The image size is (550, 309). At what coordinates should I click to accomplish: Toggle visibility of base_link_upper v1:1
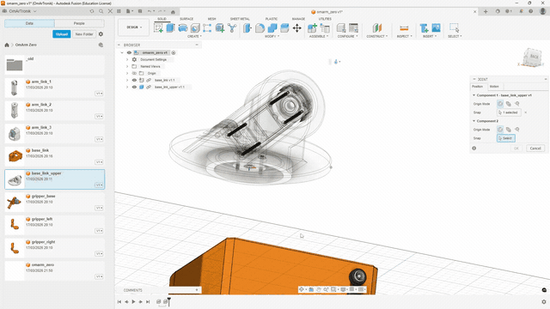tap(134, 87)
